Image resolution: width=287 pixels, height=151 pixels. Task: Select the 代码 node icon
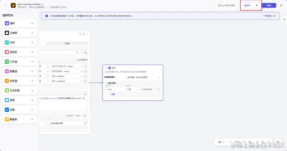[x=7, y=43]
